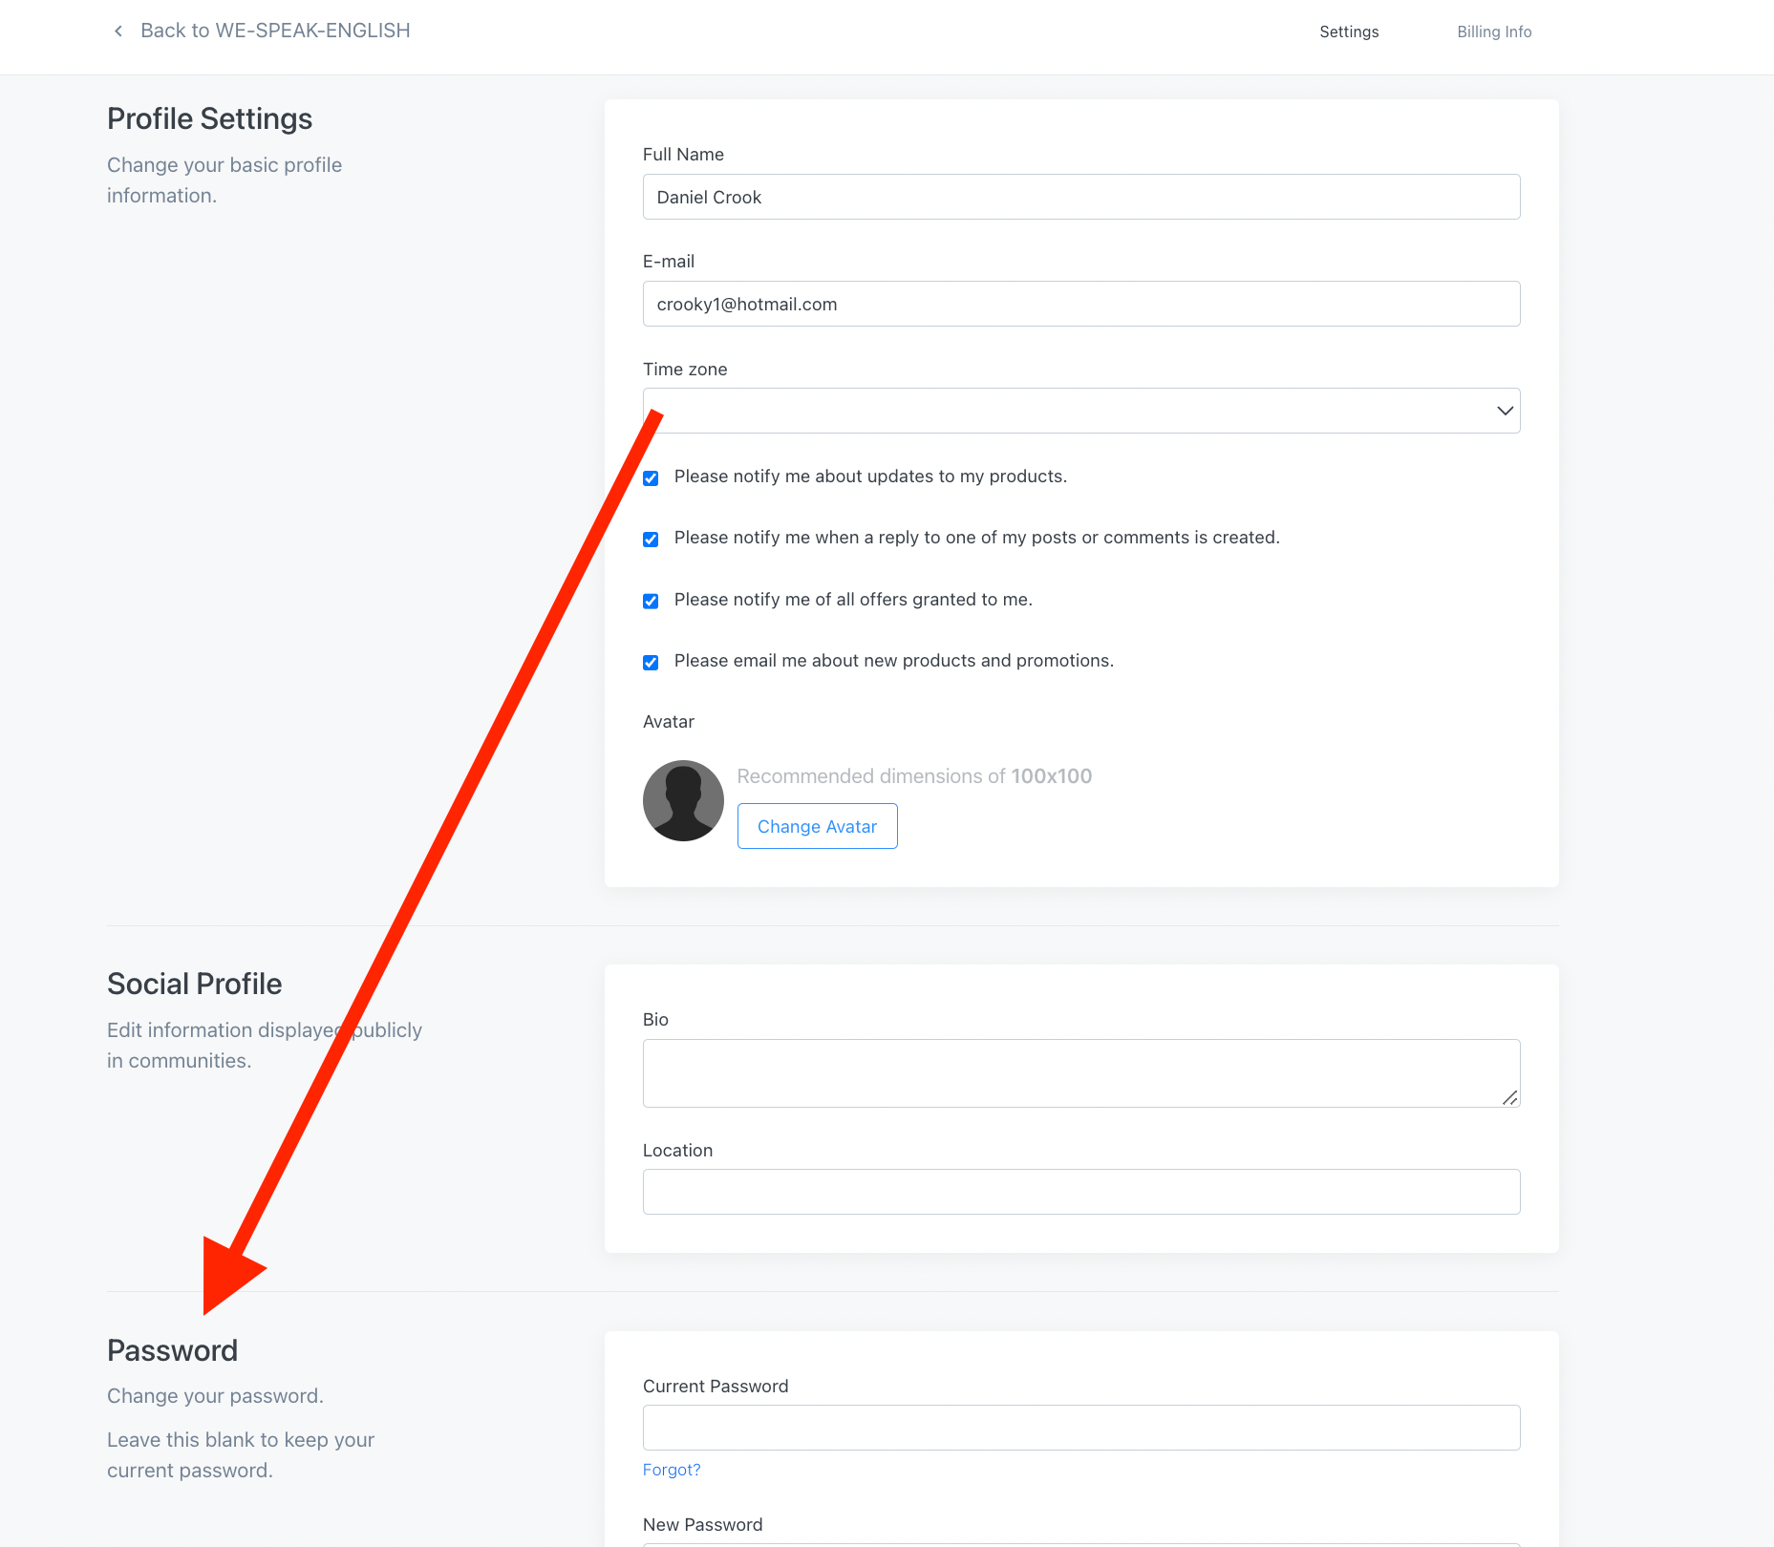Go back to WE-SPEAK-ENGLISH
Image resolution: width=1774 pixels, height=1547 pixels.
(275, 31)
